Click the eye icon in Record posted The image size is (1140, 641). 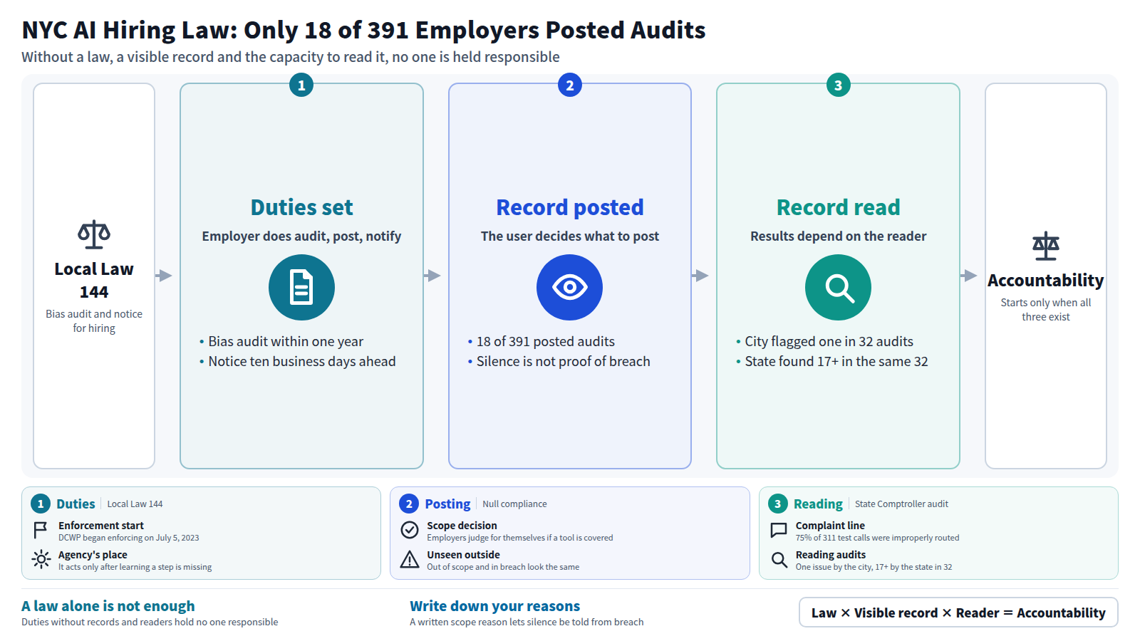tap(569, 287)
